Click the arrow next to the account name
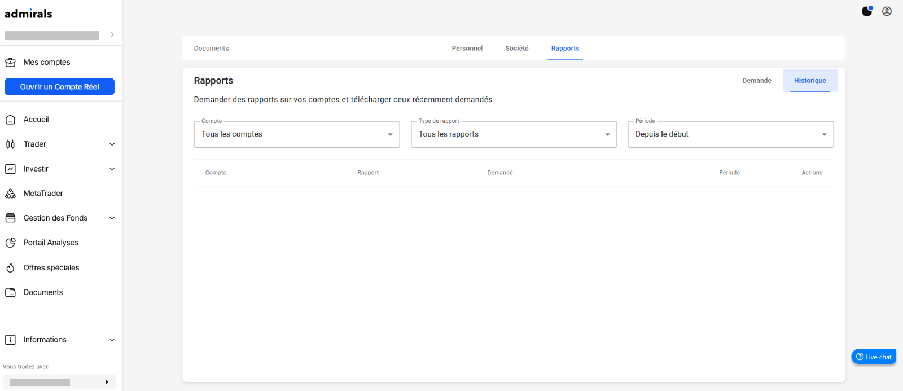The image size is (903, 391). point(111,34)
